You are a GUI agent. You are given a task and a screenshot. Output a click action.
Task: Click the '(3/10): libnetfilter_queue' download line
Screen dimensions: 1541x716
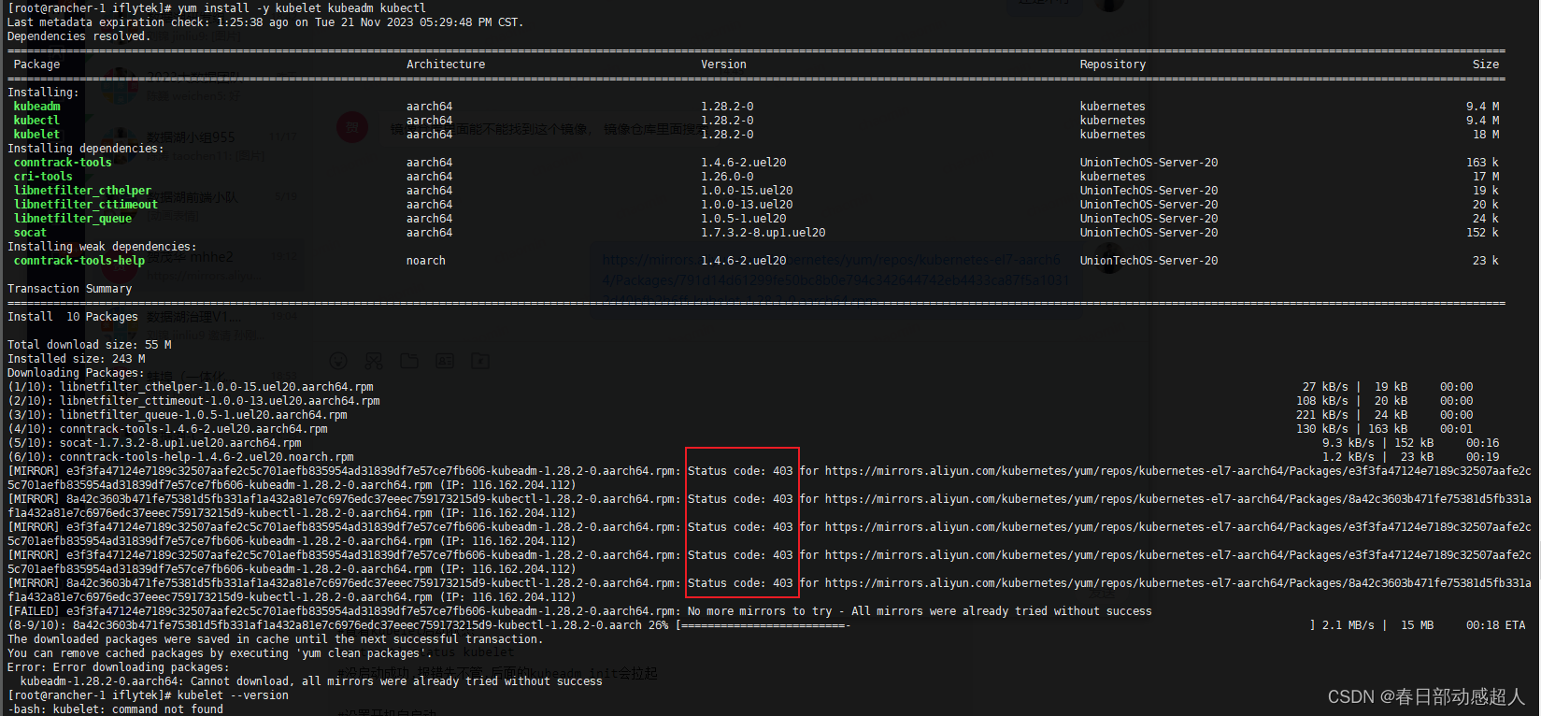[178, 414]
